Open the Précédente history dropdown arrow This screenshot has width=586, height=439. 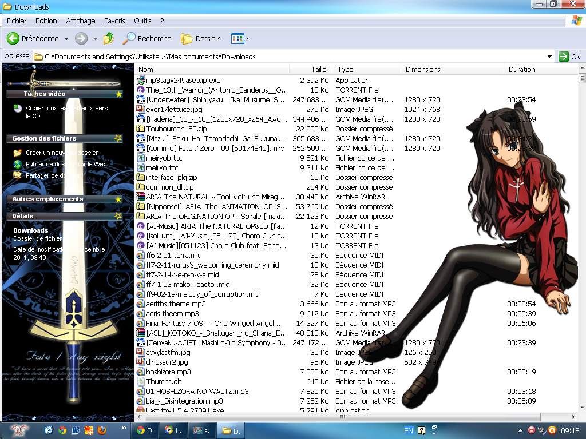coord(66,39)
